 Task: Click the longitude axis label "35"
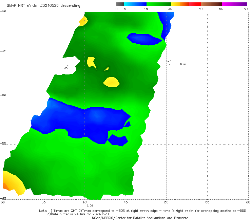pyautogui.click(x=43, y=202)
